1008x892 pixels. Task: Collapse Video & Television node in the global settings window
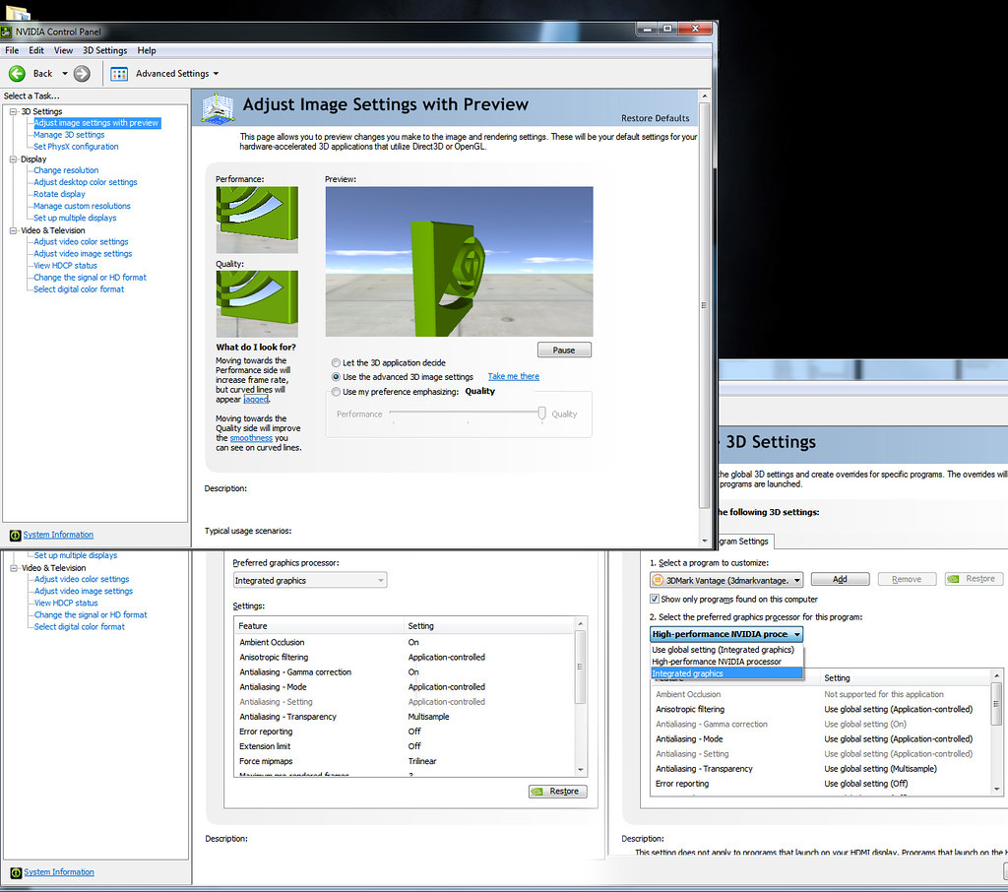tap(14, 568)
